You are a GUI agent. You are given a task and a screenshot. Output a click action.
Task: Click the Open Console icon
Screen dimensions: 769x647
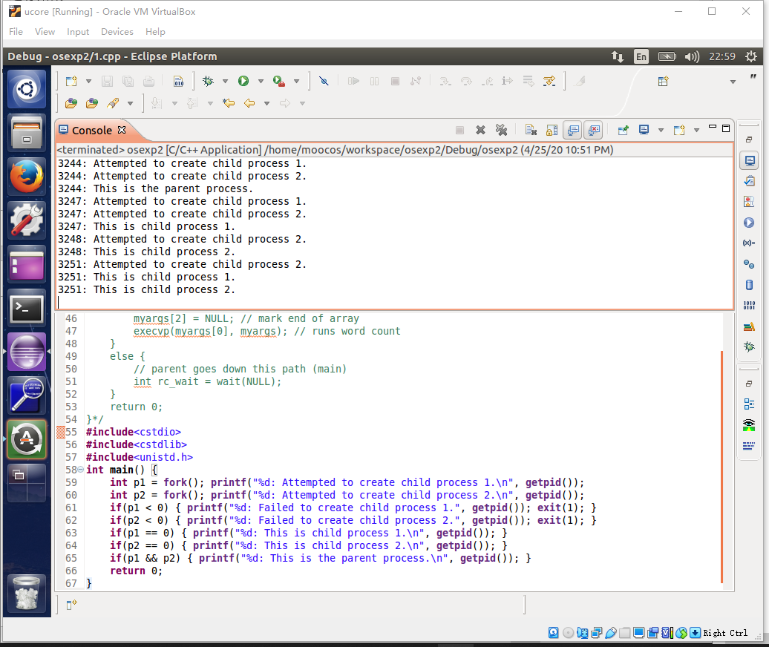tap(679, 130)
